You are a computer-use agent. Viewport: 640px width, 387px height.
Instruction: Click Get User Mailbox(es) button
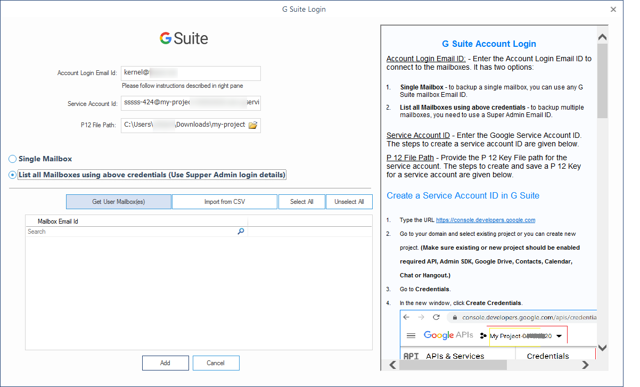[119, 202]
